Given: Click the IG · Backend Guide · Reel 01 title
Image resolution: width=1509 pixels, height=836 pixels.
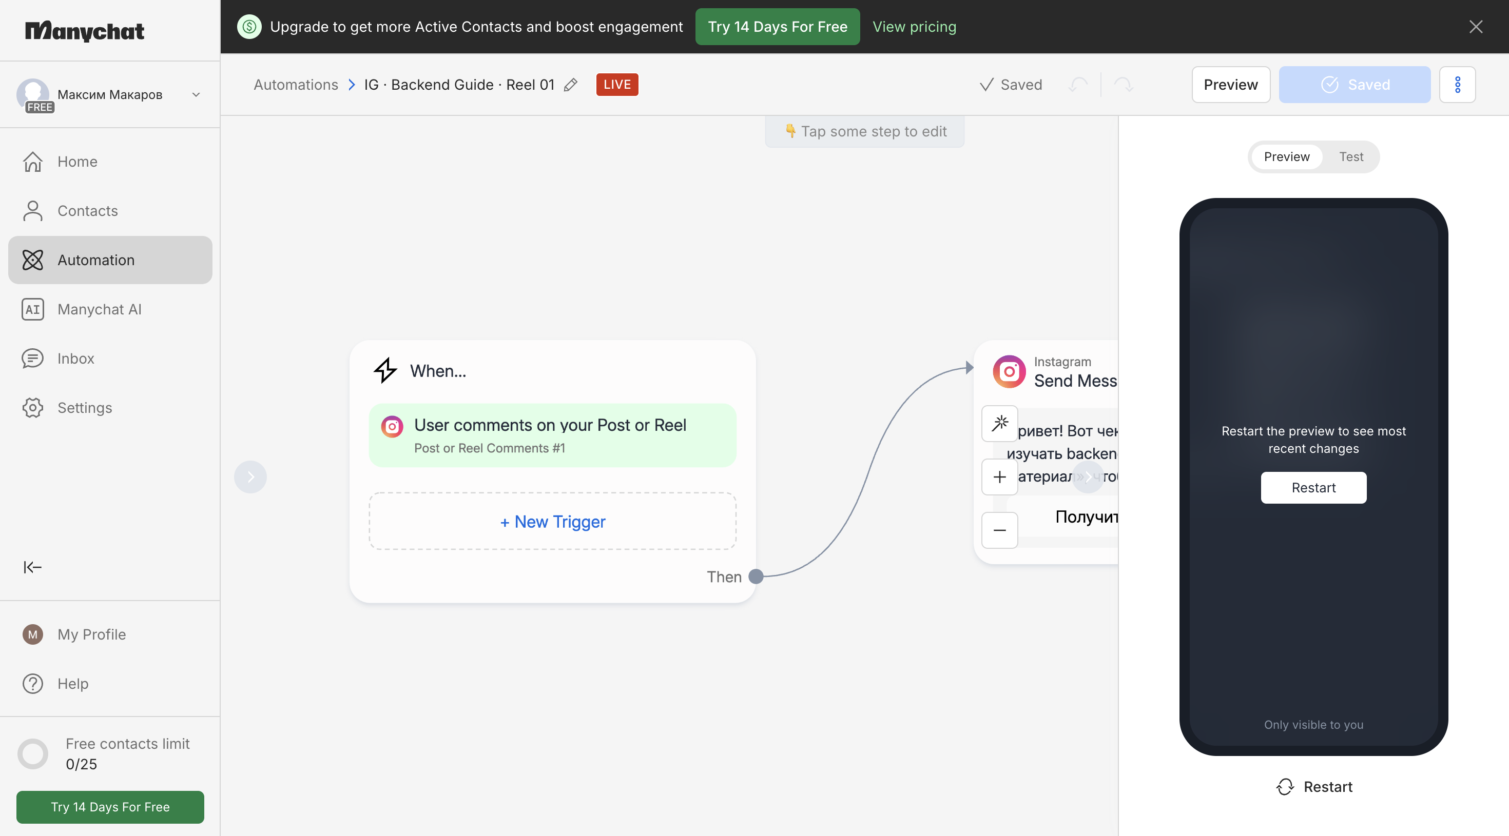Looking at the screenshot, I should (459, 85).
